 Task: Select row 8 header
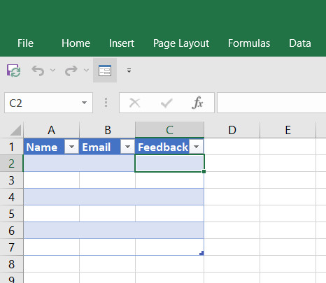coord(11,264)
